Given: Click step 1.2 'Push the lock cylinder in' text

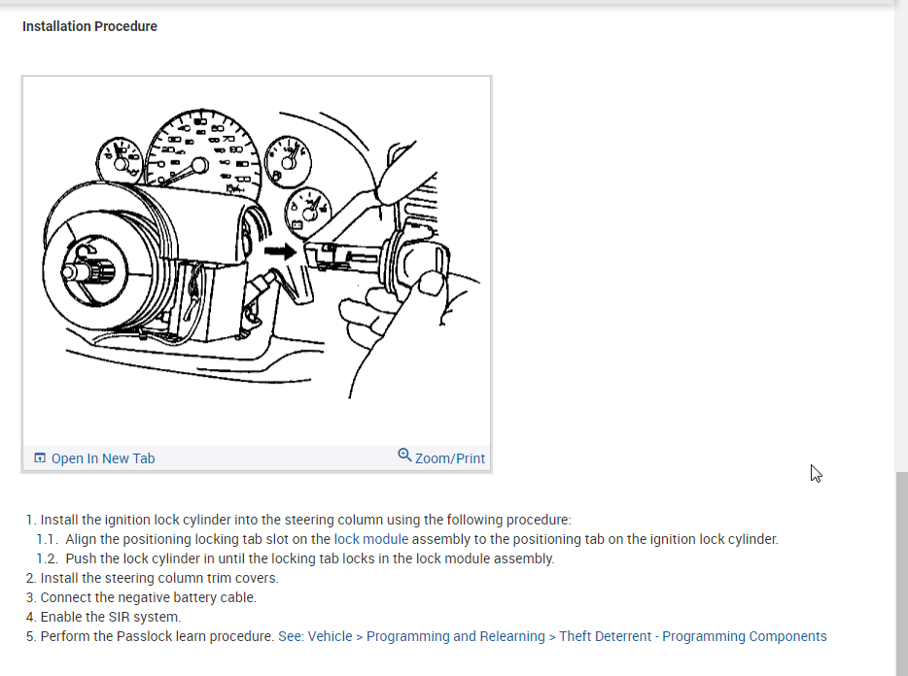Looking at the screenshot, I should pos(296,558).
